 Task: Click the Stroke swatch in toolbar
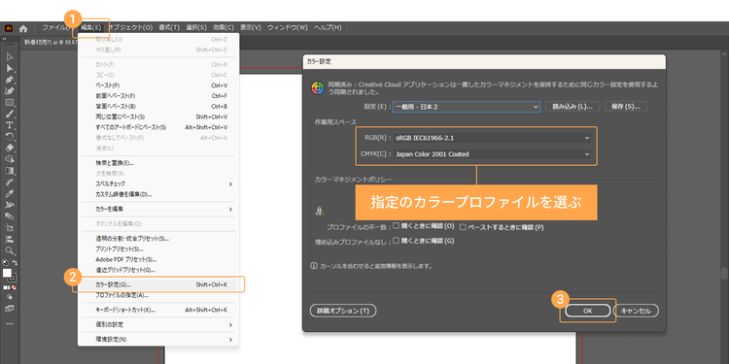(x=14, y=279)
